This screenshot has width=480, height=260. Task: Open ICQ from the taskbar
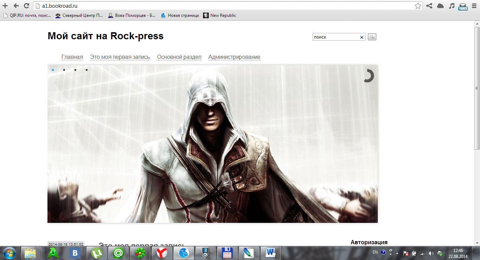[140, 253]
